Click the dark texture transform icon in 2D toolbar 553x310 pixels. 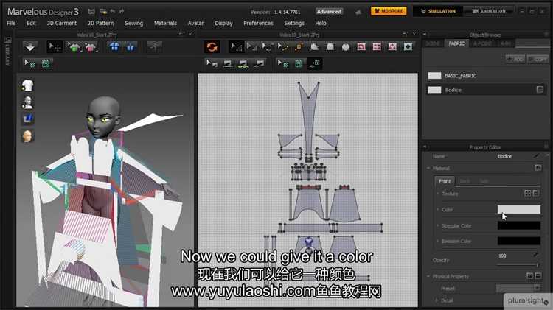(314, 63)
